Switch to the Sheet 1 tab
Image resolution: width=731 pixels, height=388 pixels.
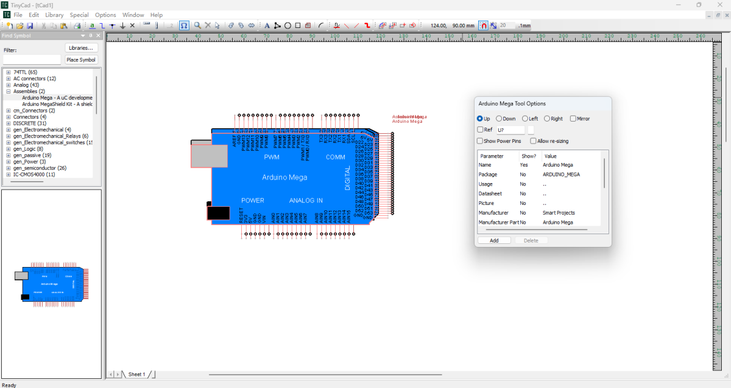[136, 374]
